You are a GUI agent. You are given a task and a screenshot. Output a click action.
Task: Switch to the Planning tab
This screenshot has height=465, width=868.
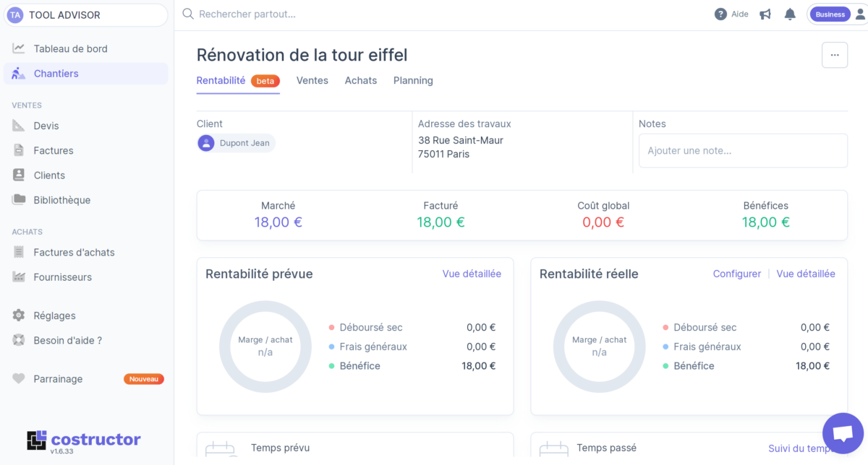[x=413, y=81]
